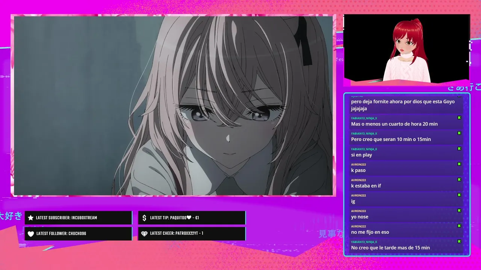This screenshot has width=481, height=270.
Task: Click username AIIRON222 above 'yo nose'
Action: (358, 211)
